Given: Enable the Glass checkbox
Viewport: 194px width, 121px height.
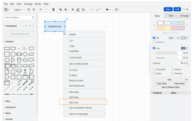Looking at the screenshot, I should point(154,73).
